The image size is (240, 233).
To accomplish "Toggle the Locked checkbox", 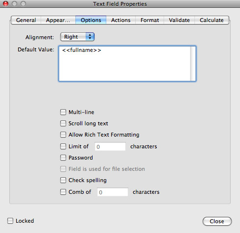I will coord(10,221).
